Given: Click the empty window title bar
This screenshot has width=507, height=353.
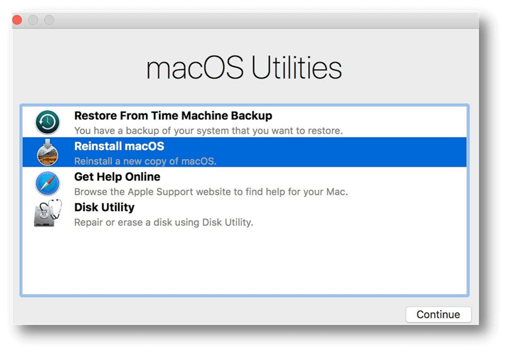Looking at the screenshot, I should click(x=253, y=20).
